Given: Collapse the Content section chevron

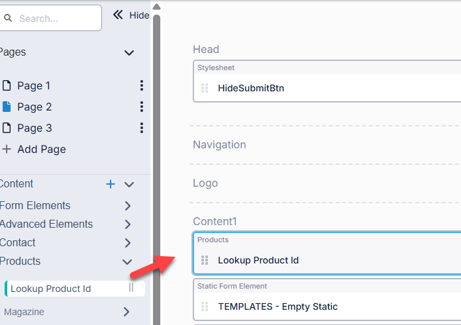Looking at the screenshot, I should click(129, 184).
